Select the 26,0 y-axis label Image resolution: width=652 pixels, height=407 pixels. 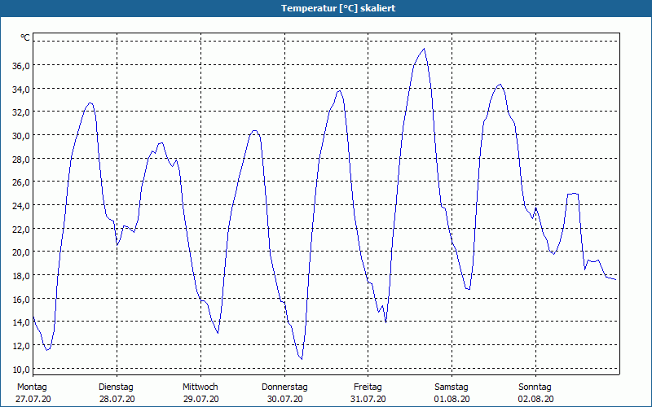(21, 182)
